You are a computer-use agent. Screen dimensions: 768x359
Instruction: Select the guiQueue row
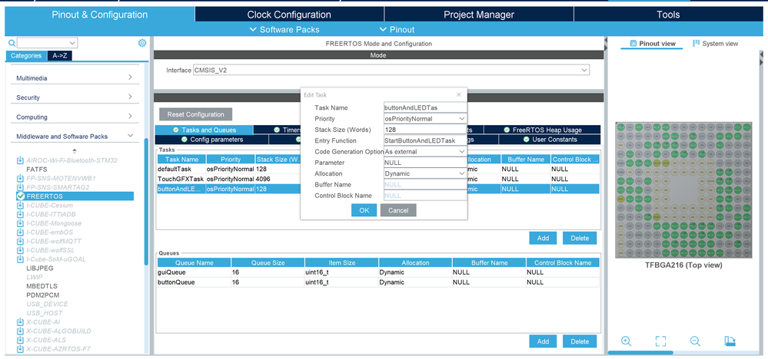point(377,272)
